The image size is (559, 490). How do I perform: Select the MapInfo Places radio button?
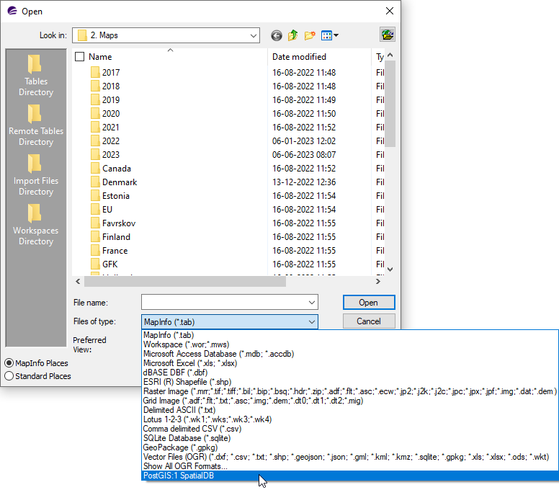[x=9, y=363]
